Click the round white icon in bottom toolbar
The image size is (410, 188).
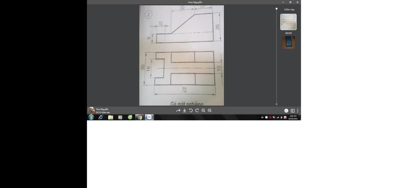click(286, 111)
